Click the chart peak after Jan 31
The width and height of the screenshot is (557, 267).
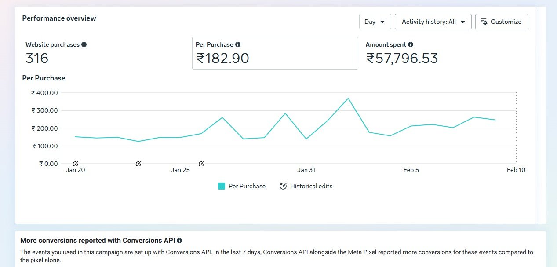(348, 98)
